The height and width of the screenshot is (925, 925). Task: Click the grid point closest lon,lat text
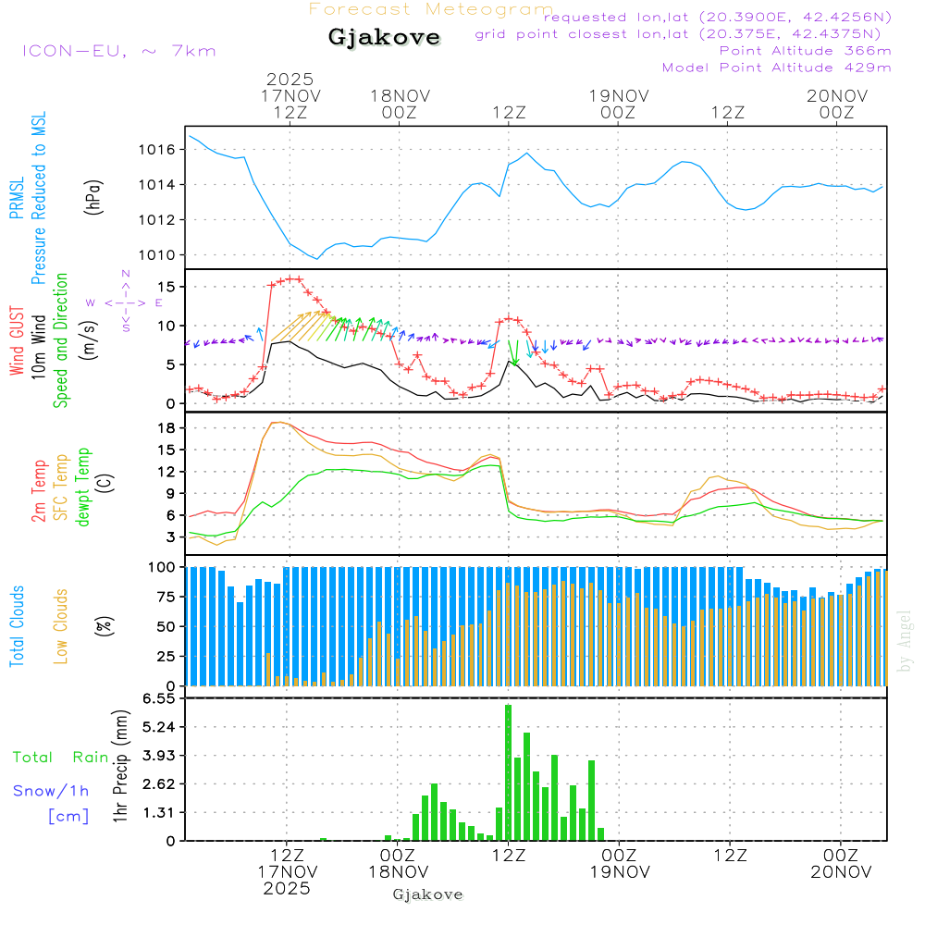pos(684,34)
